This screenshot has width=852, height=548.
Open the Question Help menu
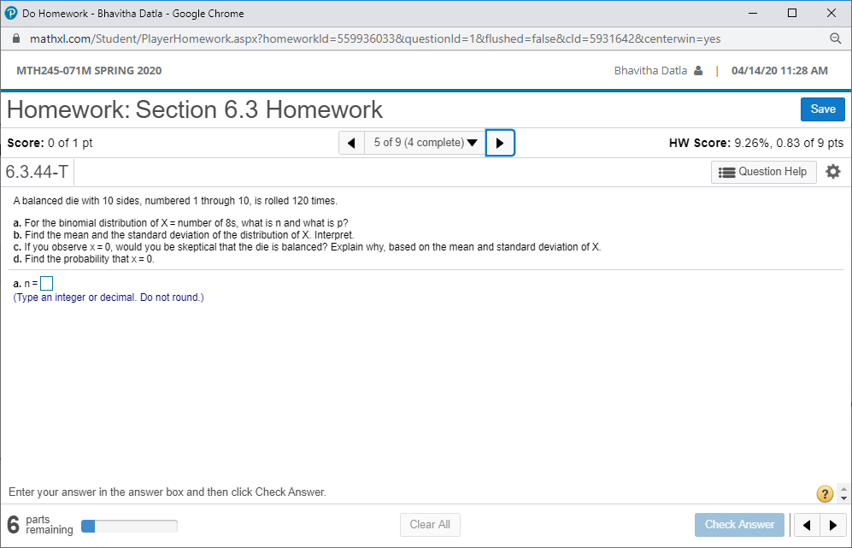763,172
